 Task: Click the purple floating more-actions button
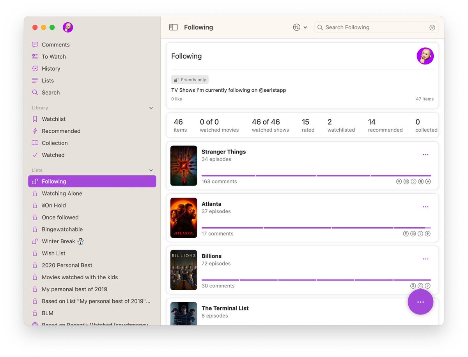pos(420,302)
